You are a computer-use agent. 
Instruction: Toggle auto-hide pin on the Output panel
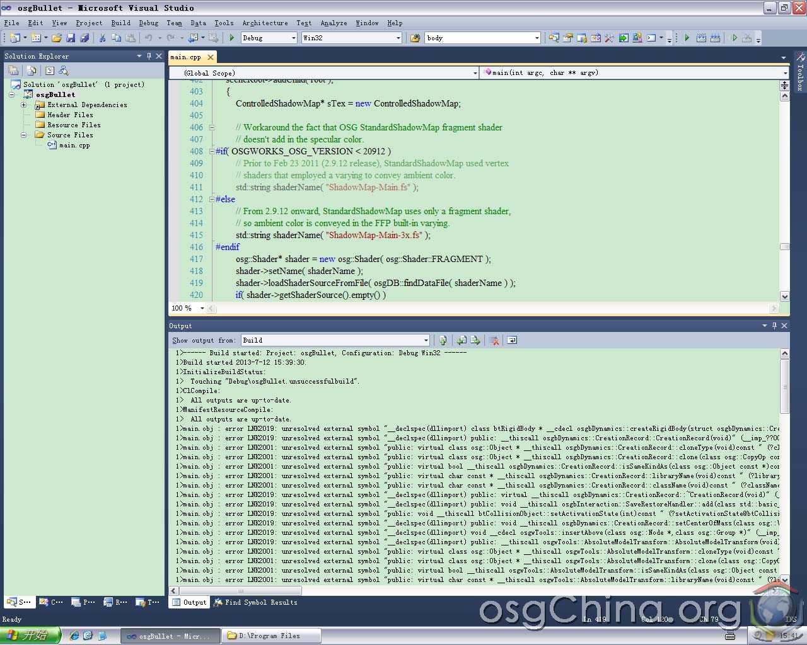tap(775, 326)
